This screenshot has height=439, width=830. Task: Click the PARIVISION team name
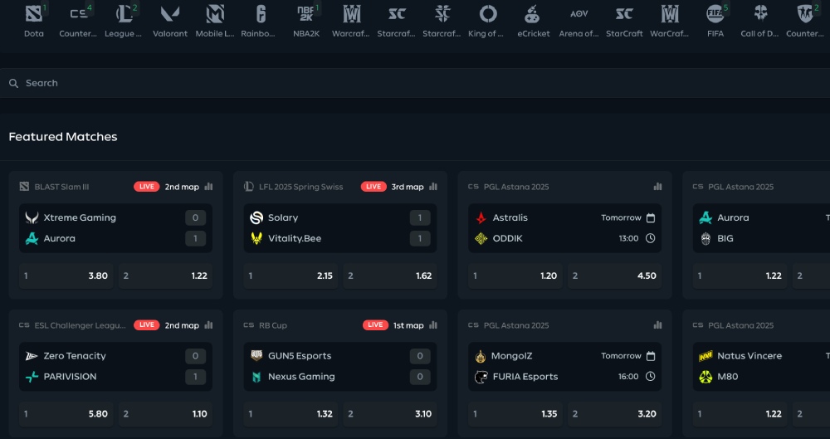[x=70, y=377]
